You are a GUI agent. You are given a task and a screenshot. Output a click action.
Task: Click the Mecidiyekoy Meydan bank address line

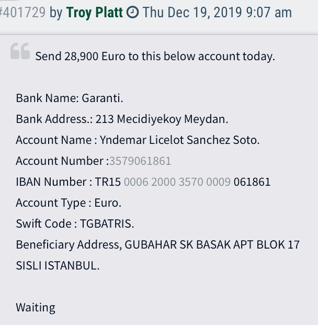point(122,119)
